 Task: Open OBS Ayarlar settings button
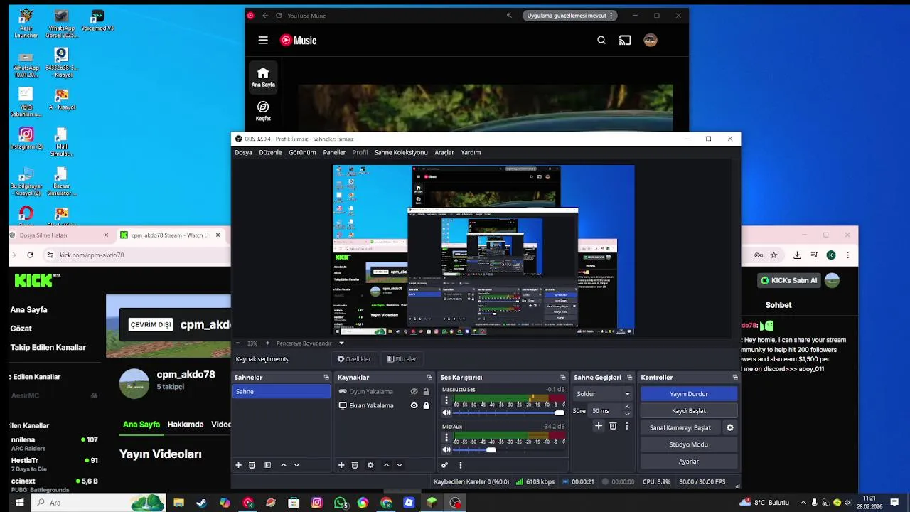point(688,462)
